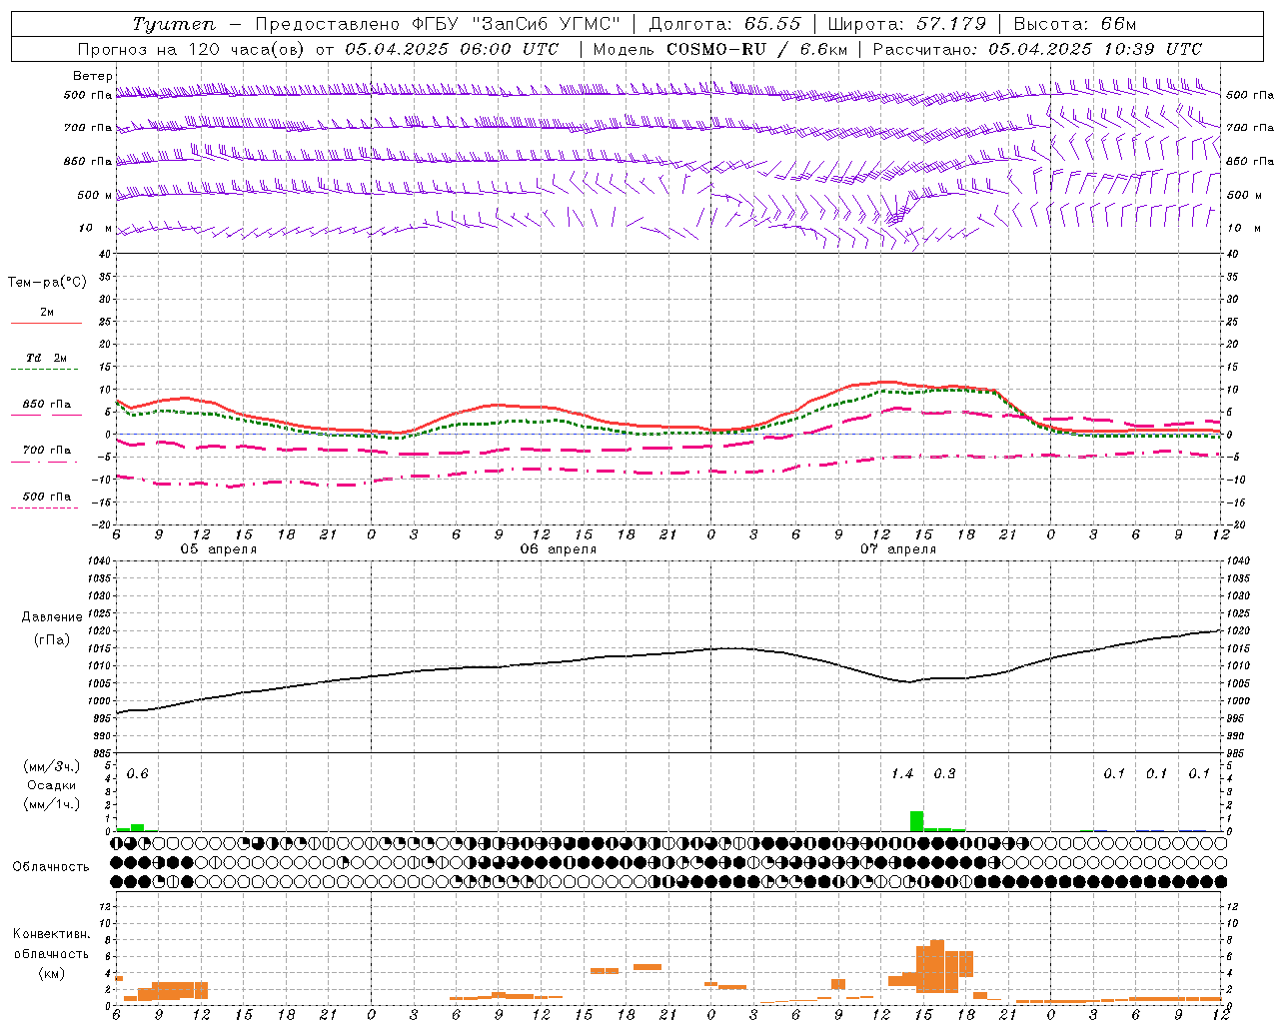Select the text Предоставлено ФГБУ "ЗапСиб УГМС"
This screenshot has width=1279, height=1023.
pos(438,24)
